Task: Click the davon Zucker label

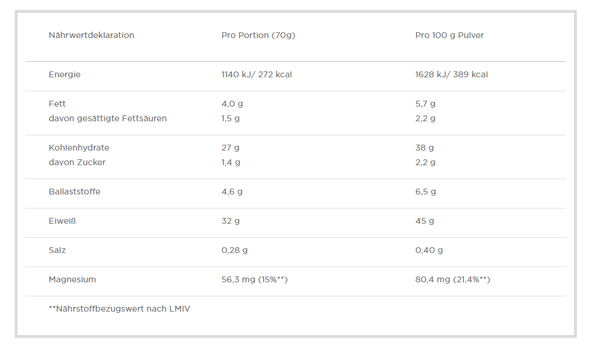Action: pos(77,162)
